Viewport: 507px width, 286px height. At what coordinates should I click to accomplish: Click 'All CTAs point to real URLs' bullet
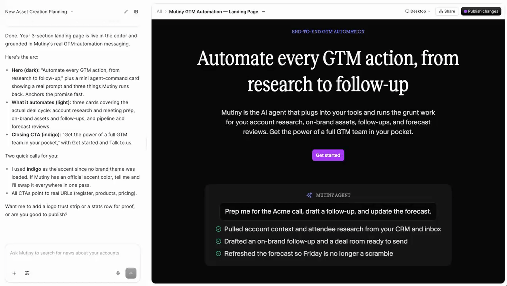[x=74, y=193]
